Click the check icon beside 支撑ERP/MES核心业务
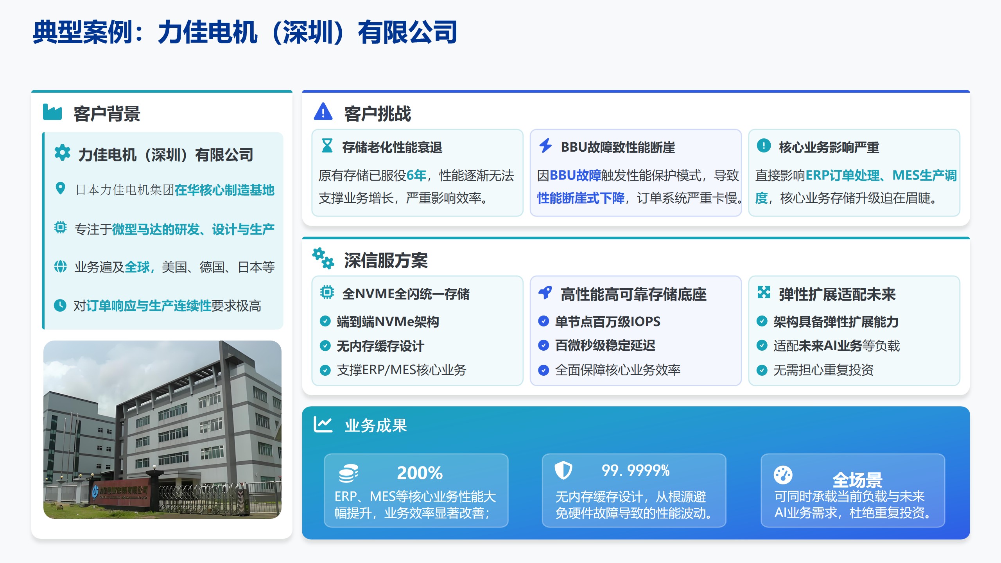Screen dimensions: 1001x563 [x=325, y=370]
